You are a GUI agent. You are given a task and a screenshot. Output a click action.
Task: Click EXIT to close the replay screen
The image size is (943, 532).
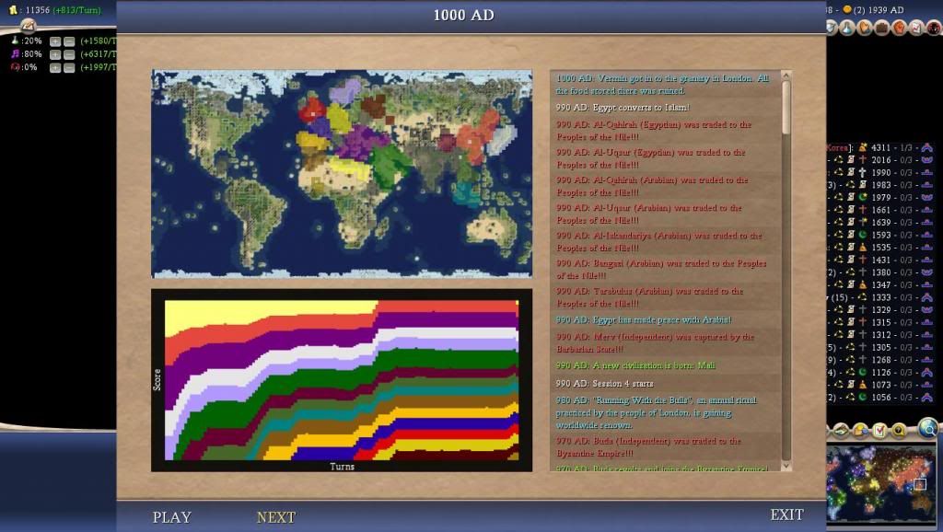(786, 515)
